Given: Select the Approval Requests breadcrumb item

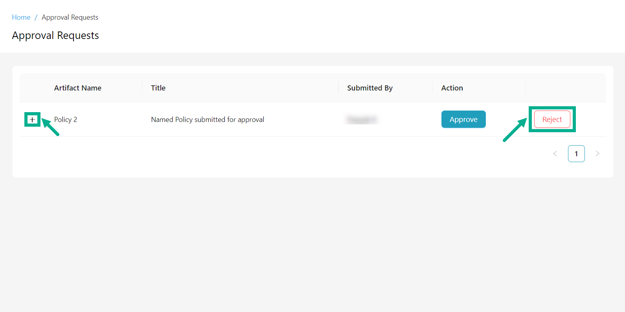Looking at the screenshot, I should click(70, 17).
